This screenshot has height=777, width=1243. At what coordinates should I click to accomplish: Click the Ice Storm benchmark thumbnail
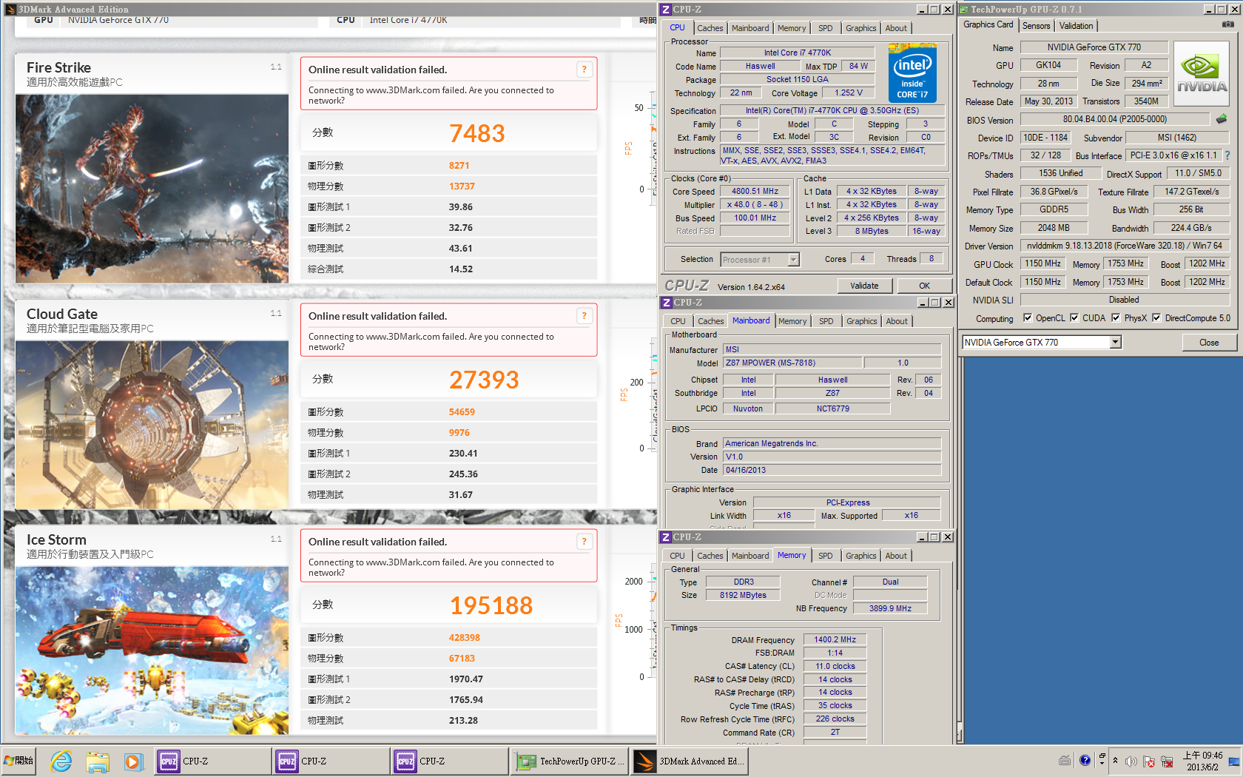pyautogui.click(x=152, y=650)
